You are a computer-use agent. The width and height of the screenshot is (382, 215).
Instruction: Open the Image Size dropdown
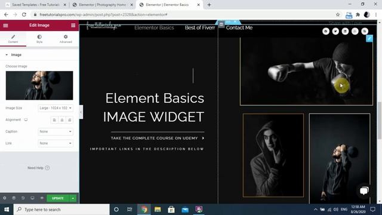click(56, 108)
